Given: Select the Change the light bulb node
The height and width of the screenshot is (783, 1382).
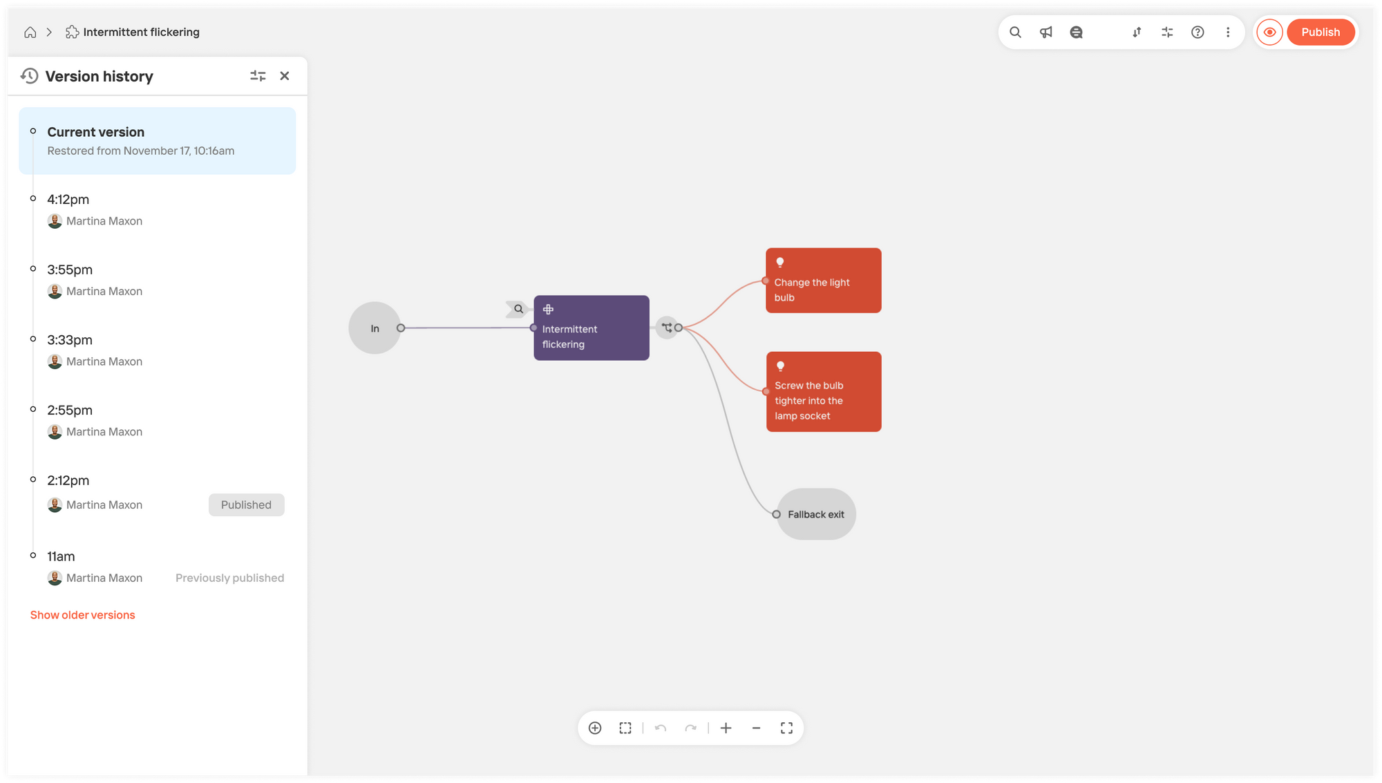Looking at the screenshot, I should click(x=823, y=281).
